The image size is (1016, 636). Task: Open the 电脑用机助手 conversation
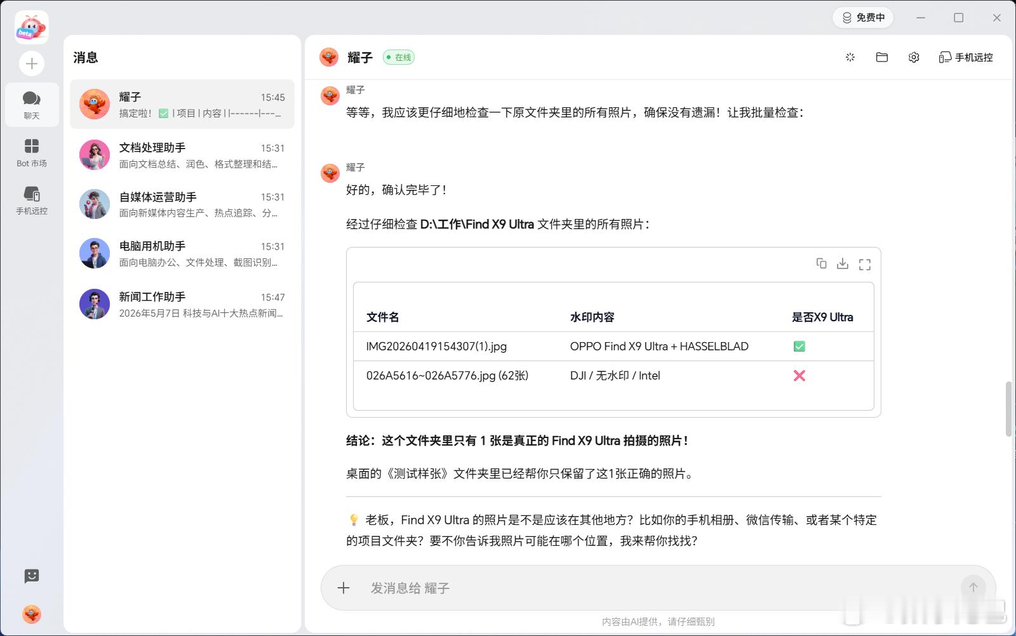pos(182,254)
